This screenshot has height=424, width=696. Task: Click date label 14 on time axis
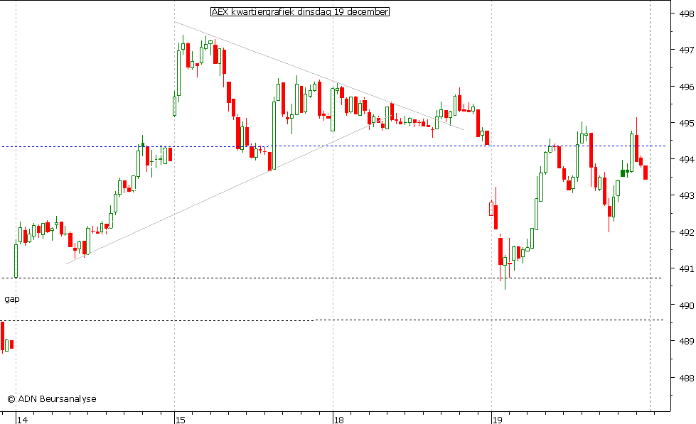pos(22,420)
